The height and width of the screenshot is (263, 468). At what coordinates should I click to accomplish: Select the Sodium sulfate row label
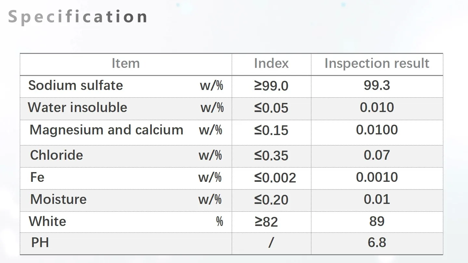tap(75, 85)
